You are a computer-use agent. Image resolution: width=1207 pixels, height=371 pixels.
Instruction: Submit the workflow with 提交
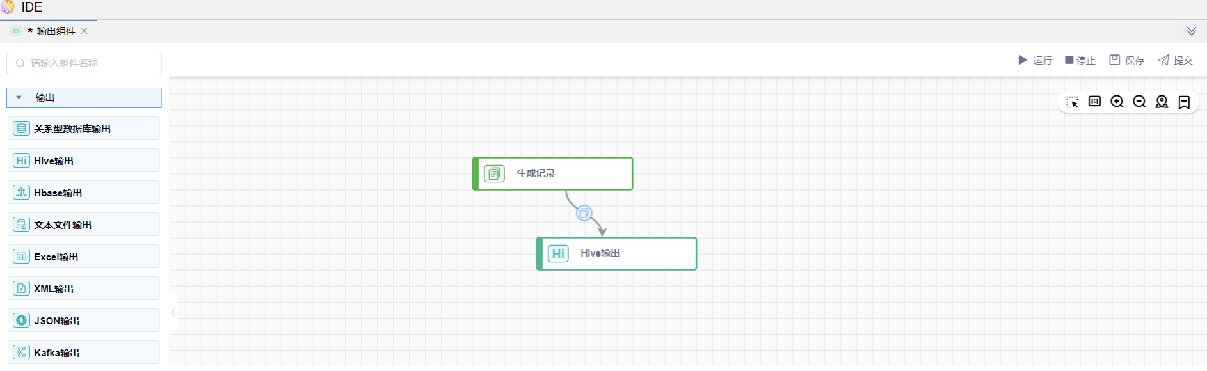[x=1175, y=60]
